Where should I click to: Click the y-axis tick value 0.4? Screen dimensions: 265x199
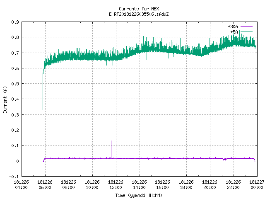click(x=15, y=99)
